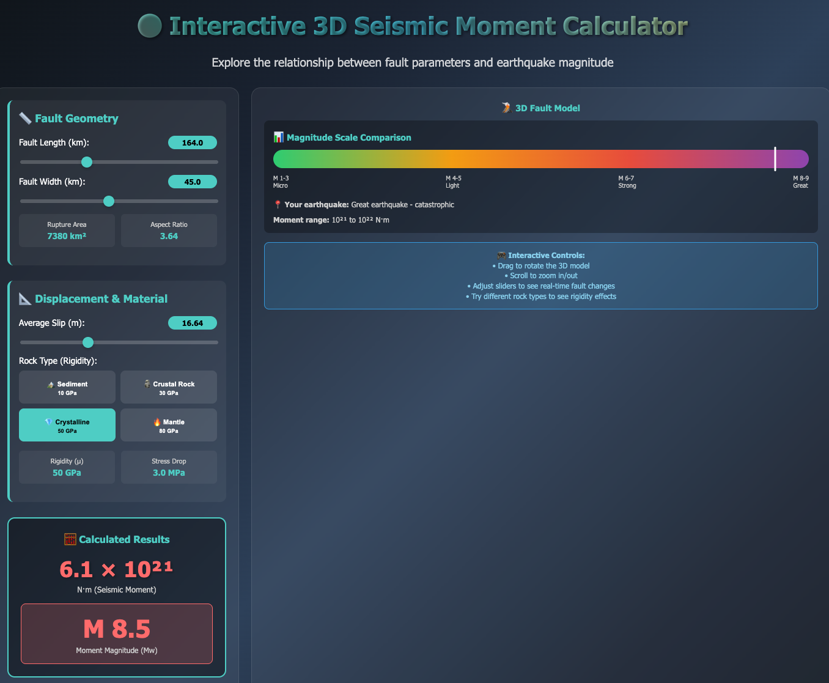Click the calculator icon in Calculated Results
Viewport: 829px width, 683px height.
(x=70, y=539)
